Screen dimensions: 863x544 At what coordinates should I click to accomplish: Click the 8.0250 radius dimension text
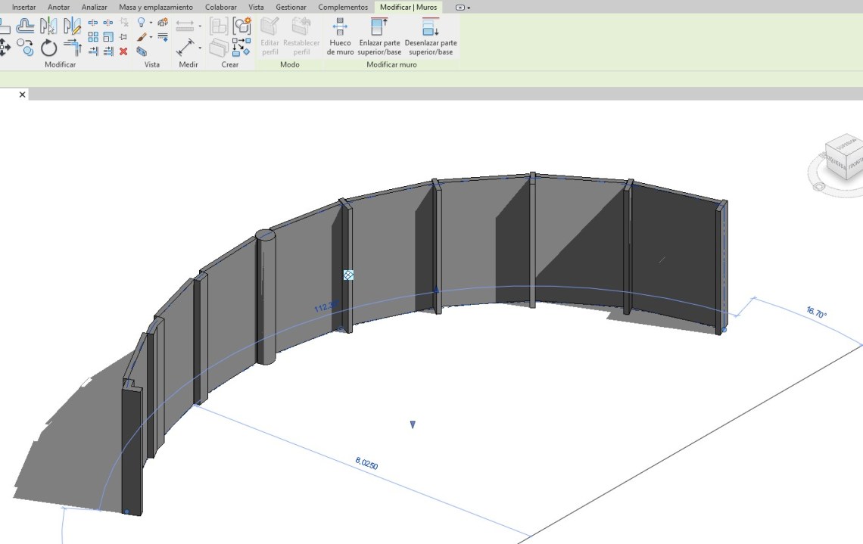coord(366,462)
